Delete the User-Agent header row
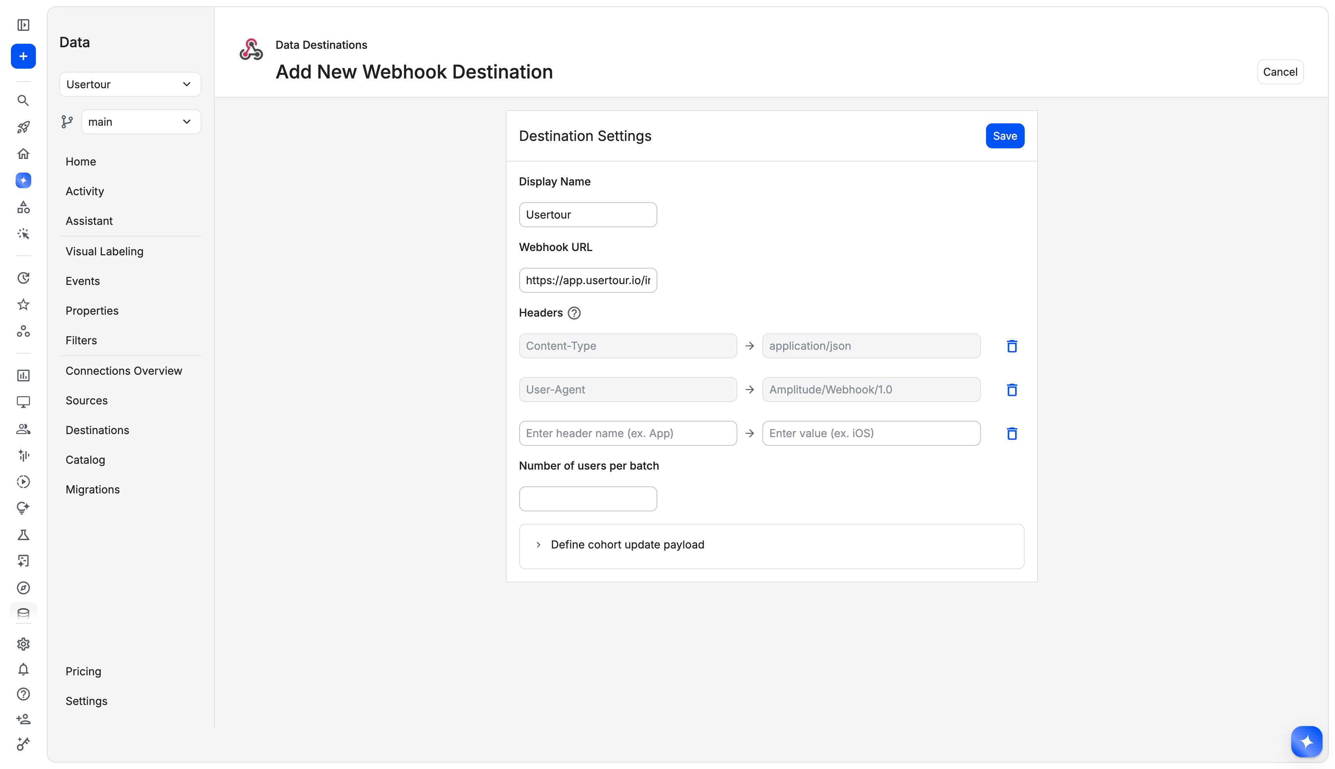This screenshot has width=1335, height=769. pos(1012,390)
